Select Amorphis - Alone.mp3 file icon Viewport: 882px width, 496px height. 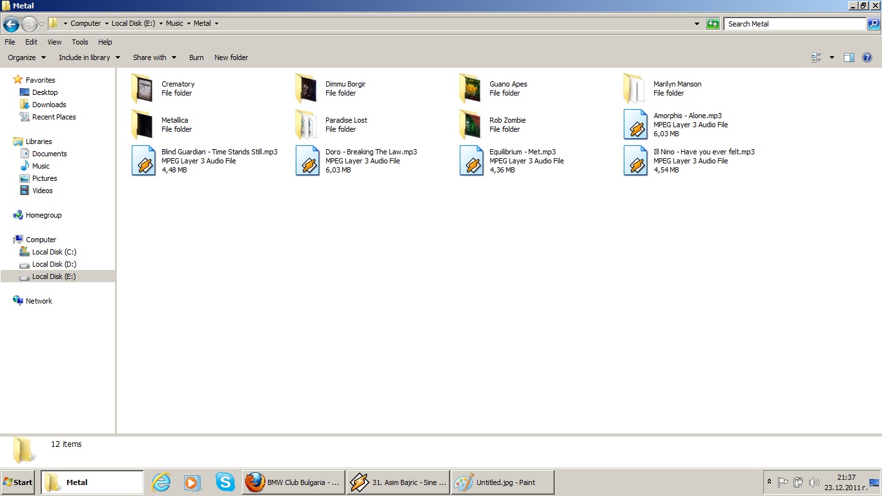[x=635, y=125]
